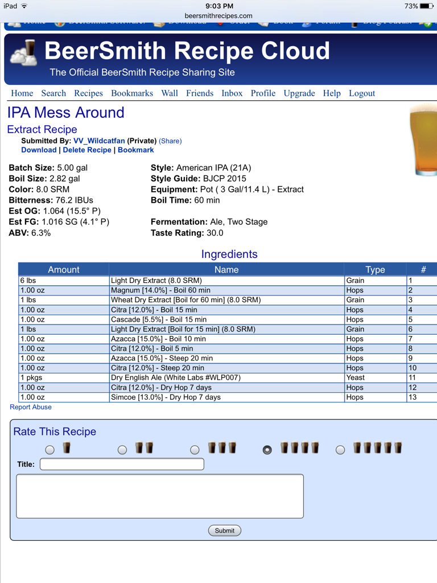Click the # column header
Screen dimensions: 437x583
[423, 269]
